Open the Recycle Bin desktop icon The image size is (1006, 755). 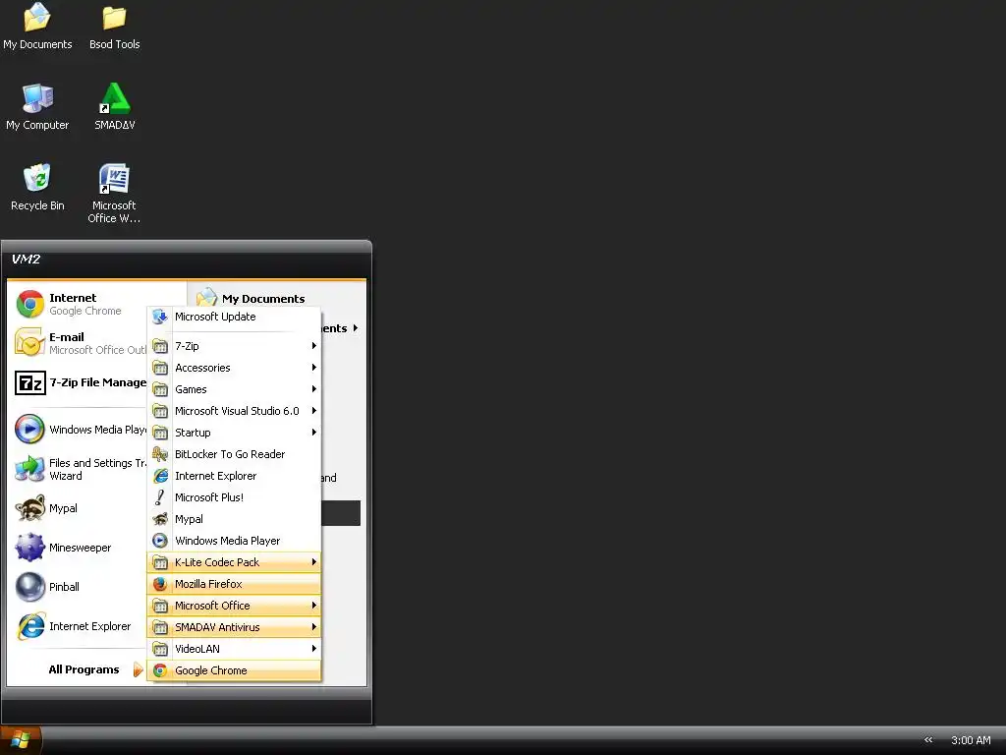(37, 189)
